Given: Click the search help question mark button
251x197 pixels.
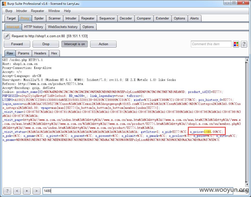Looking at the screenshot, I should point(7,191).
